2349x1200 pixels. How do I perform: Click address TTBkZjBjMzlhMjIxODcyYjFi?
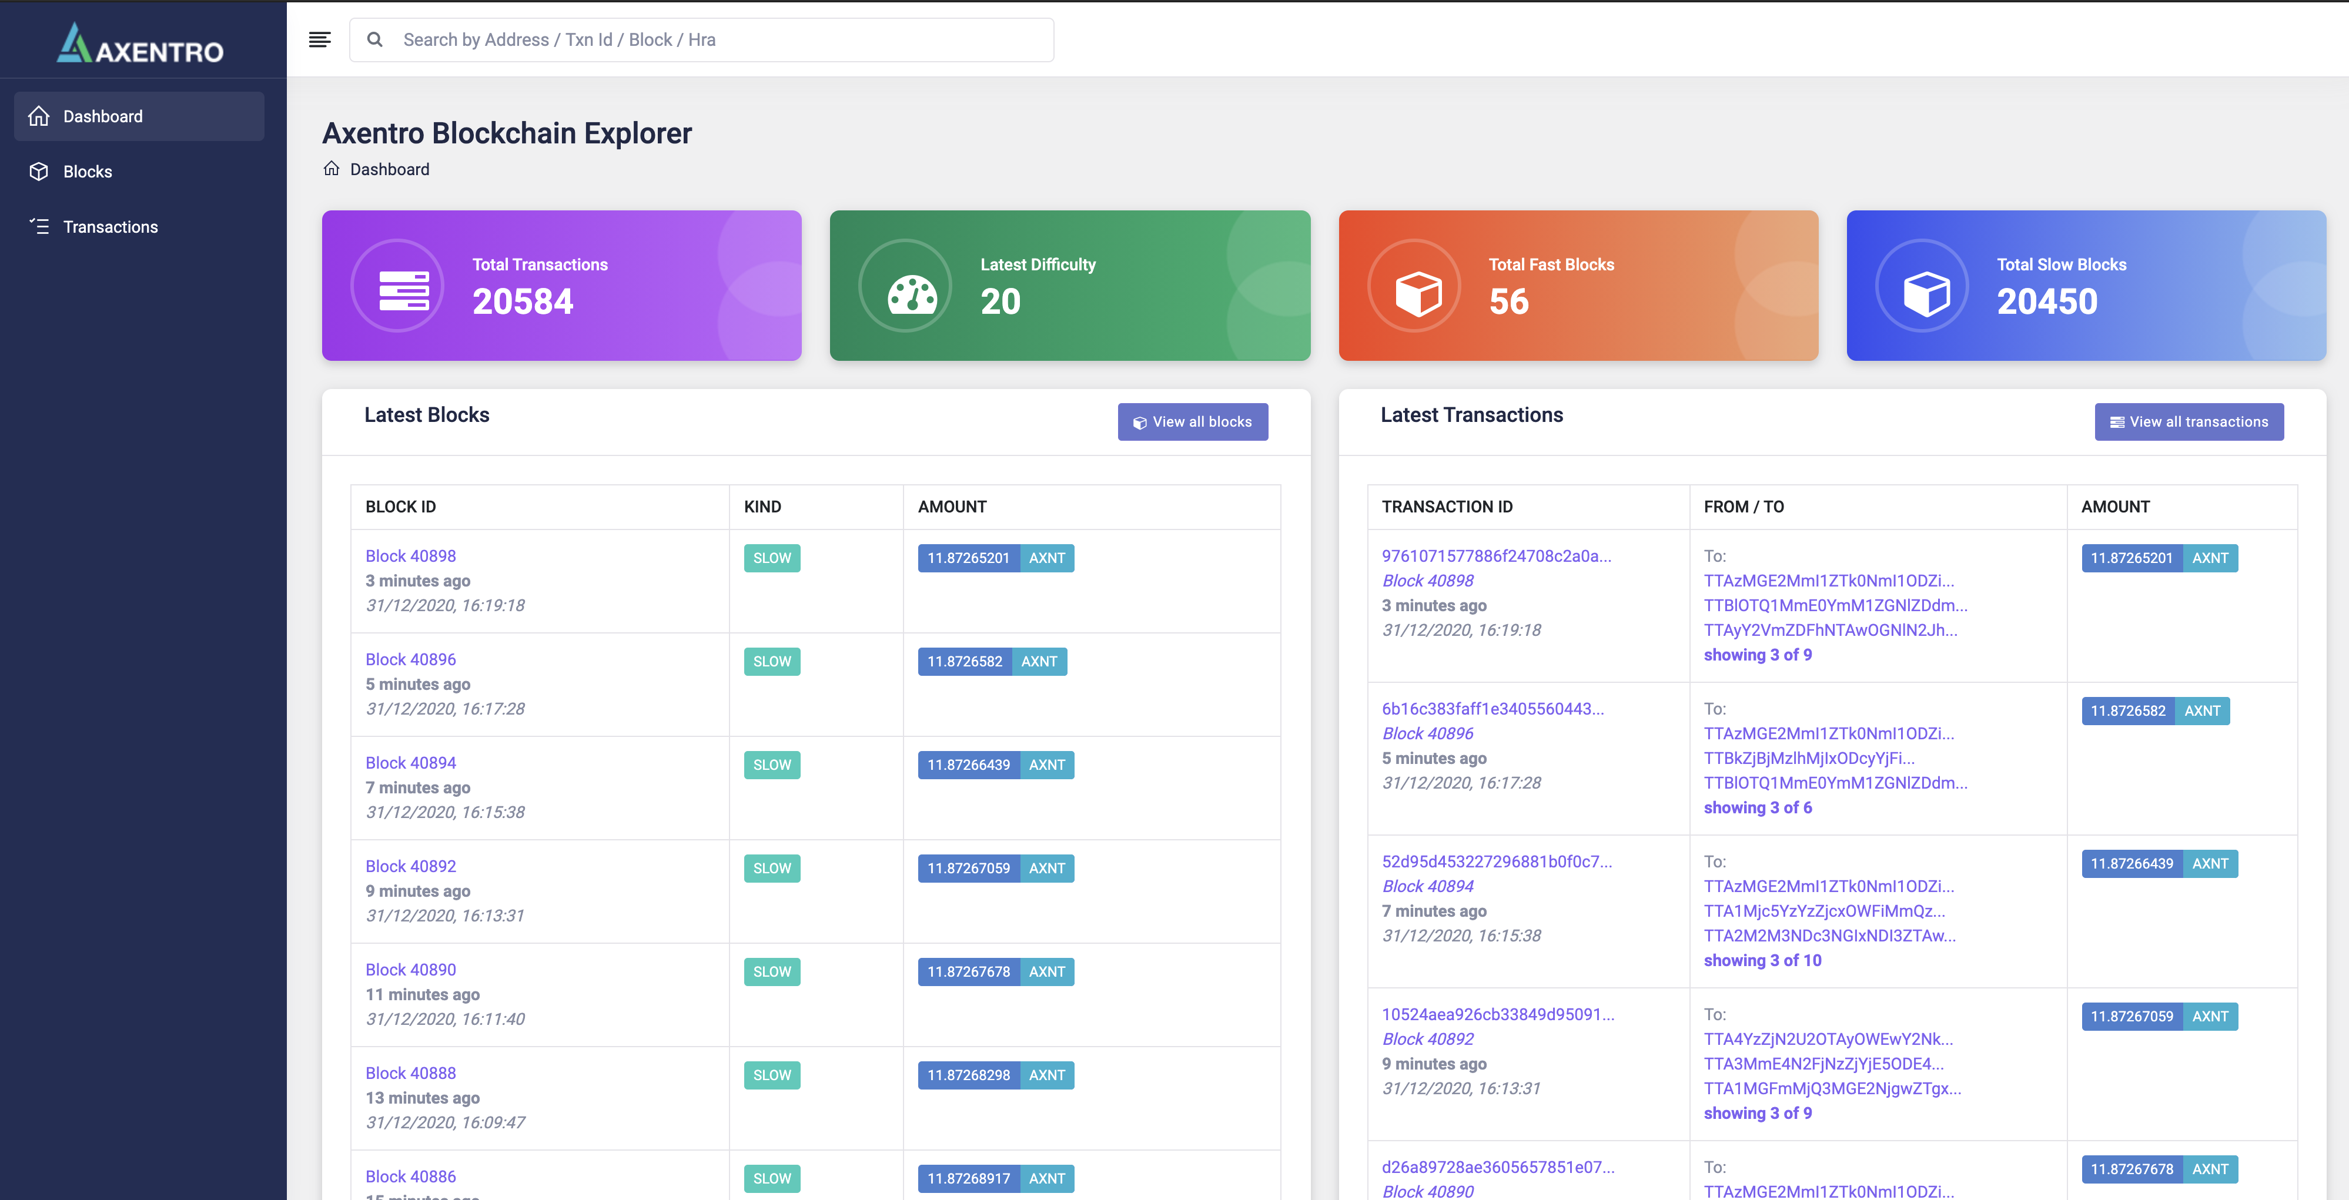(x=1809, y=757)
